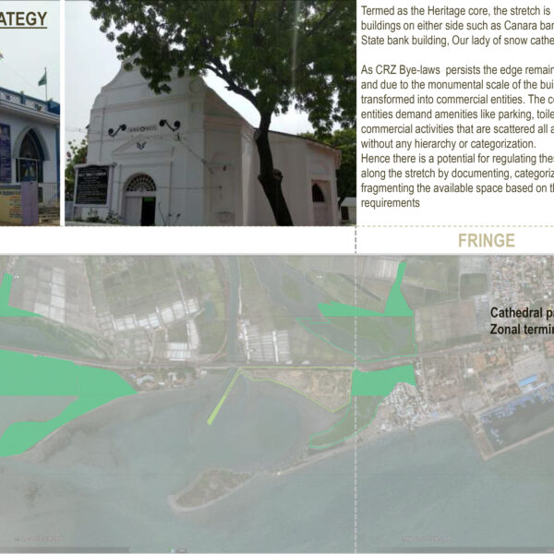
Task: Click the twin wall lamps on church facade
Action: point(143,126)
